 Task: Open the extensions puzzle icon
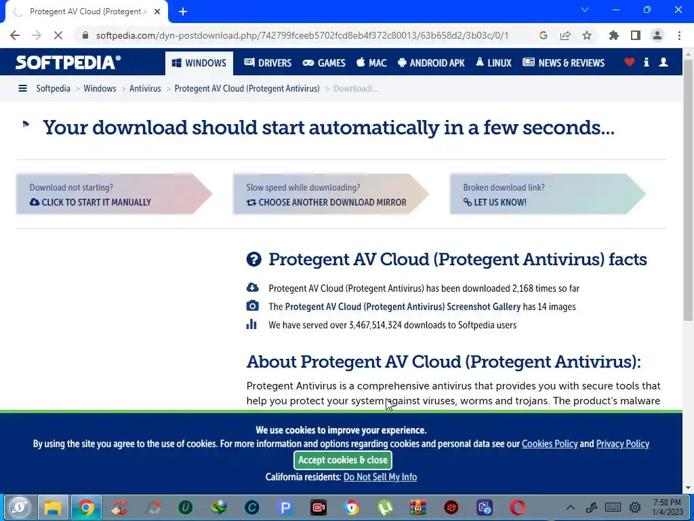[614, 35]
